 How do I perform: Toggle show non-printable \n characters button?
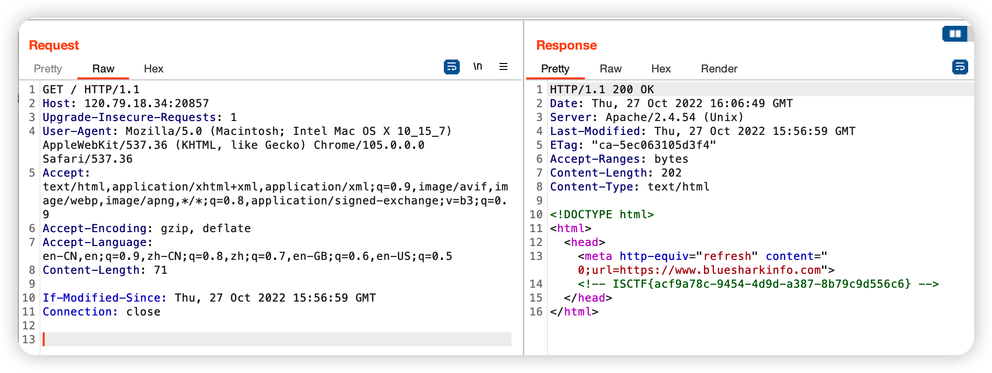[x=478, y=66]
